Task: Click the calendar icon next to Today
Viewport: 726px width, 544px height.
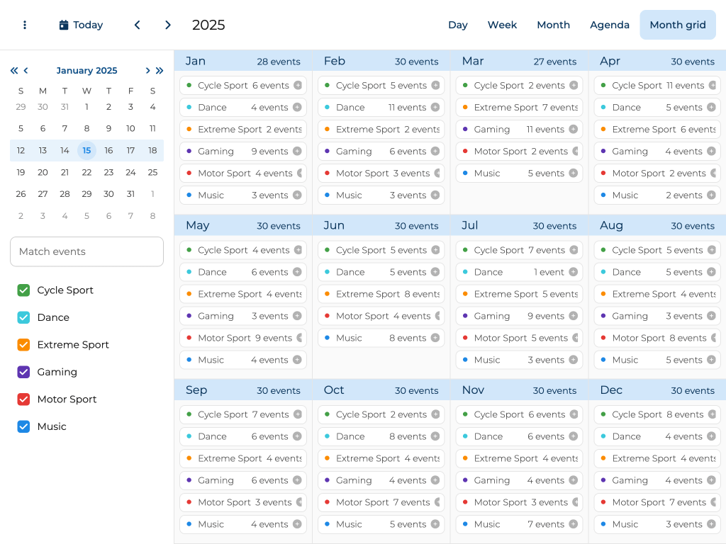Action: (x=64, y=25)
